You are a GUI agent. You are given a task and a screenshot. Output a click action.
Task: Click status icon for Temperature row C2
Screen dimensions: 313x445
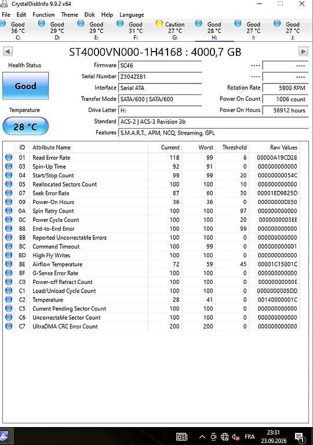click(x=9, y=300)
